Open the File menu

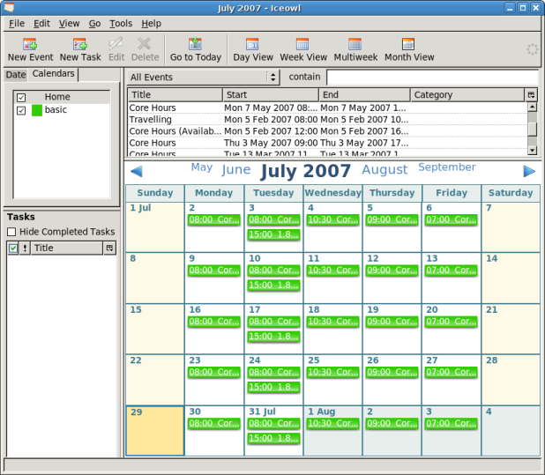[x=17, y=23]
